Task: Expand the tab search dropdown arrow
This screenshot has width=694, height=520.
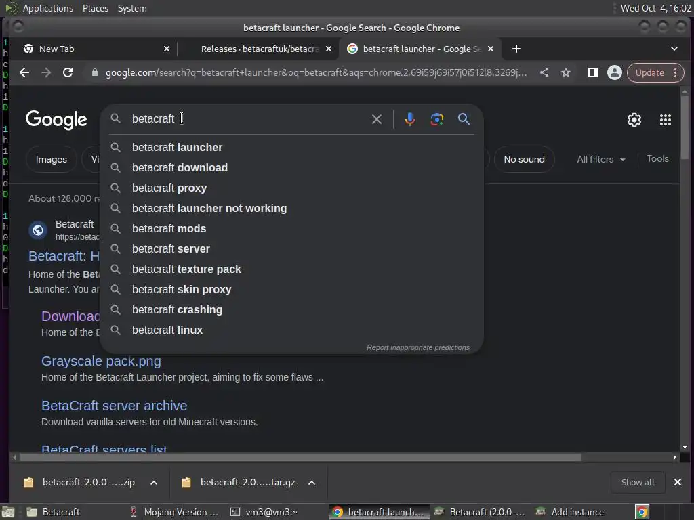Action: (x=674, y=49)
